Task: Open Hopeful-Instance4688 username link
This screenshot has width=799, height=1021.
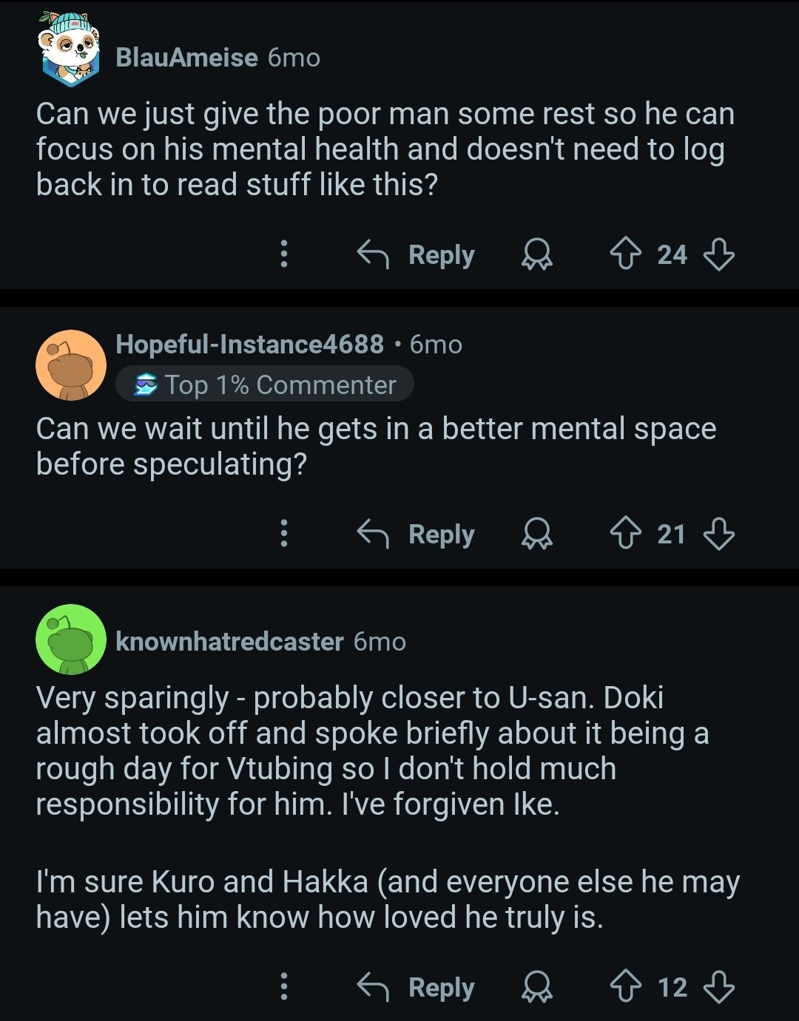Action: click(x=249, y=344)
